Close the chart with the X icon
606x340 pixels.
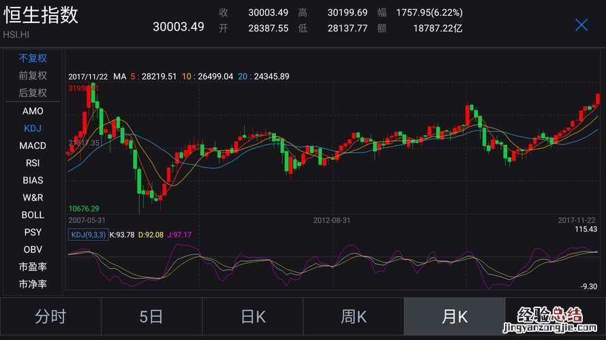[x=581, y=25]
